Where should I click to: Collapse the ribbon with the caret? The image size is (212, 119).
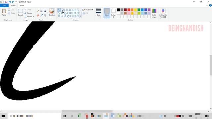pyautogui.click(x=207, y=5)
